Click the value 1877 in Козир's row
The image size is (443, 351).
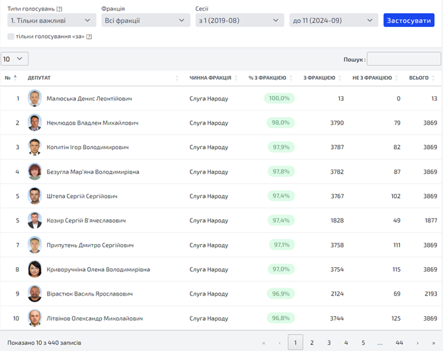[431, 220]
